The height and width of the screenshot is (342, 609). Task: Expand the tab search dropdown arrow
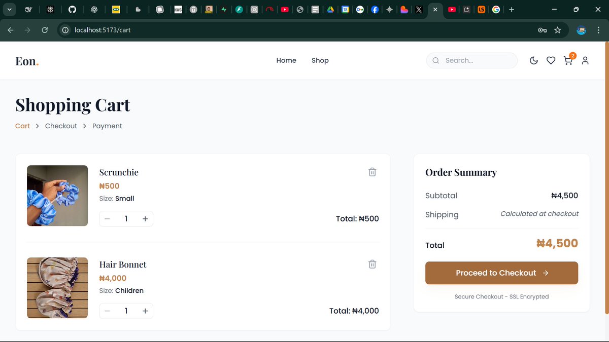(x=9, y=9)
